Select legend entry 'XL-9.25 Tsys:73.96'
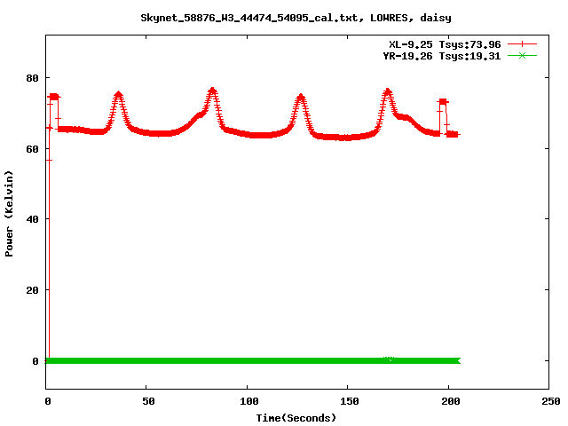 (445, 44)
